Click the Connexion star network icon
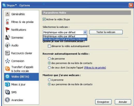The image size is (134, 106). [x=8, y=61]
